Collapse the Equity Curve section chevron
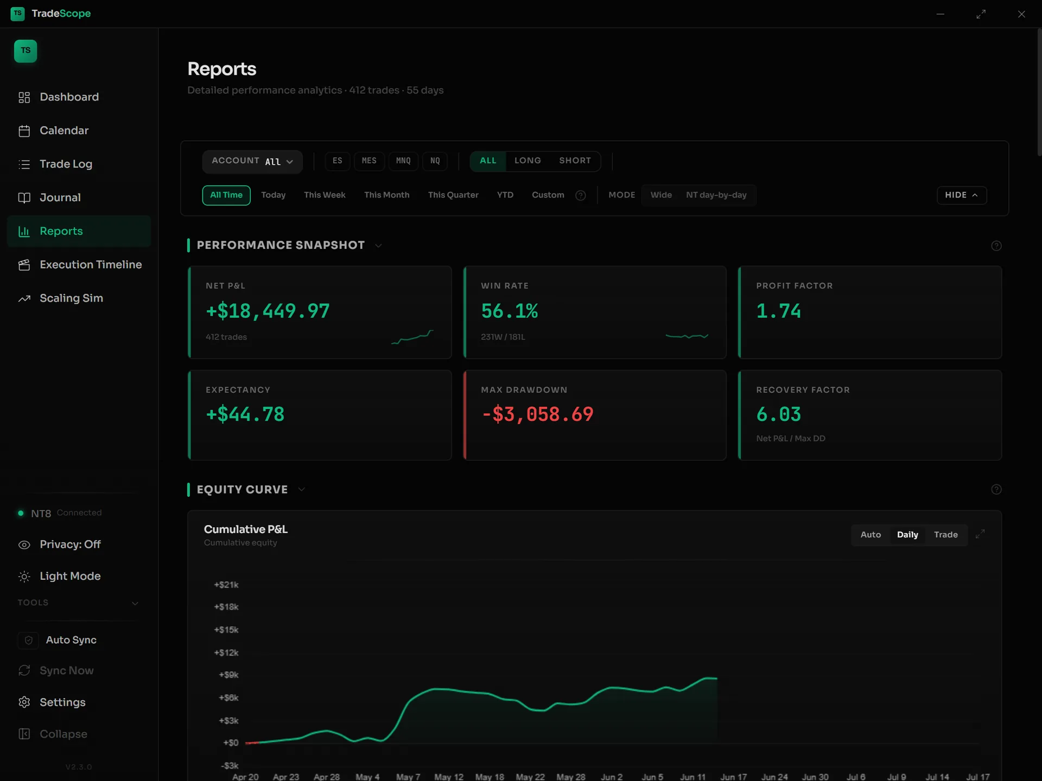The image size is (1042, 781). coord(301,489)
